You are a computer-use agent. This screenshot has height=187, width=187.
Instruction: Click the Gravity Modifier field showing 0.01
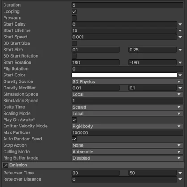(x=96, y=88)
